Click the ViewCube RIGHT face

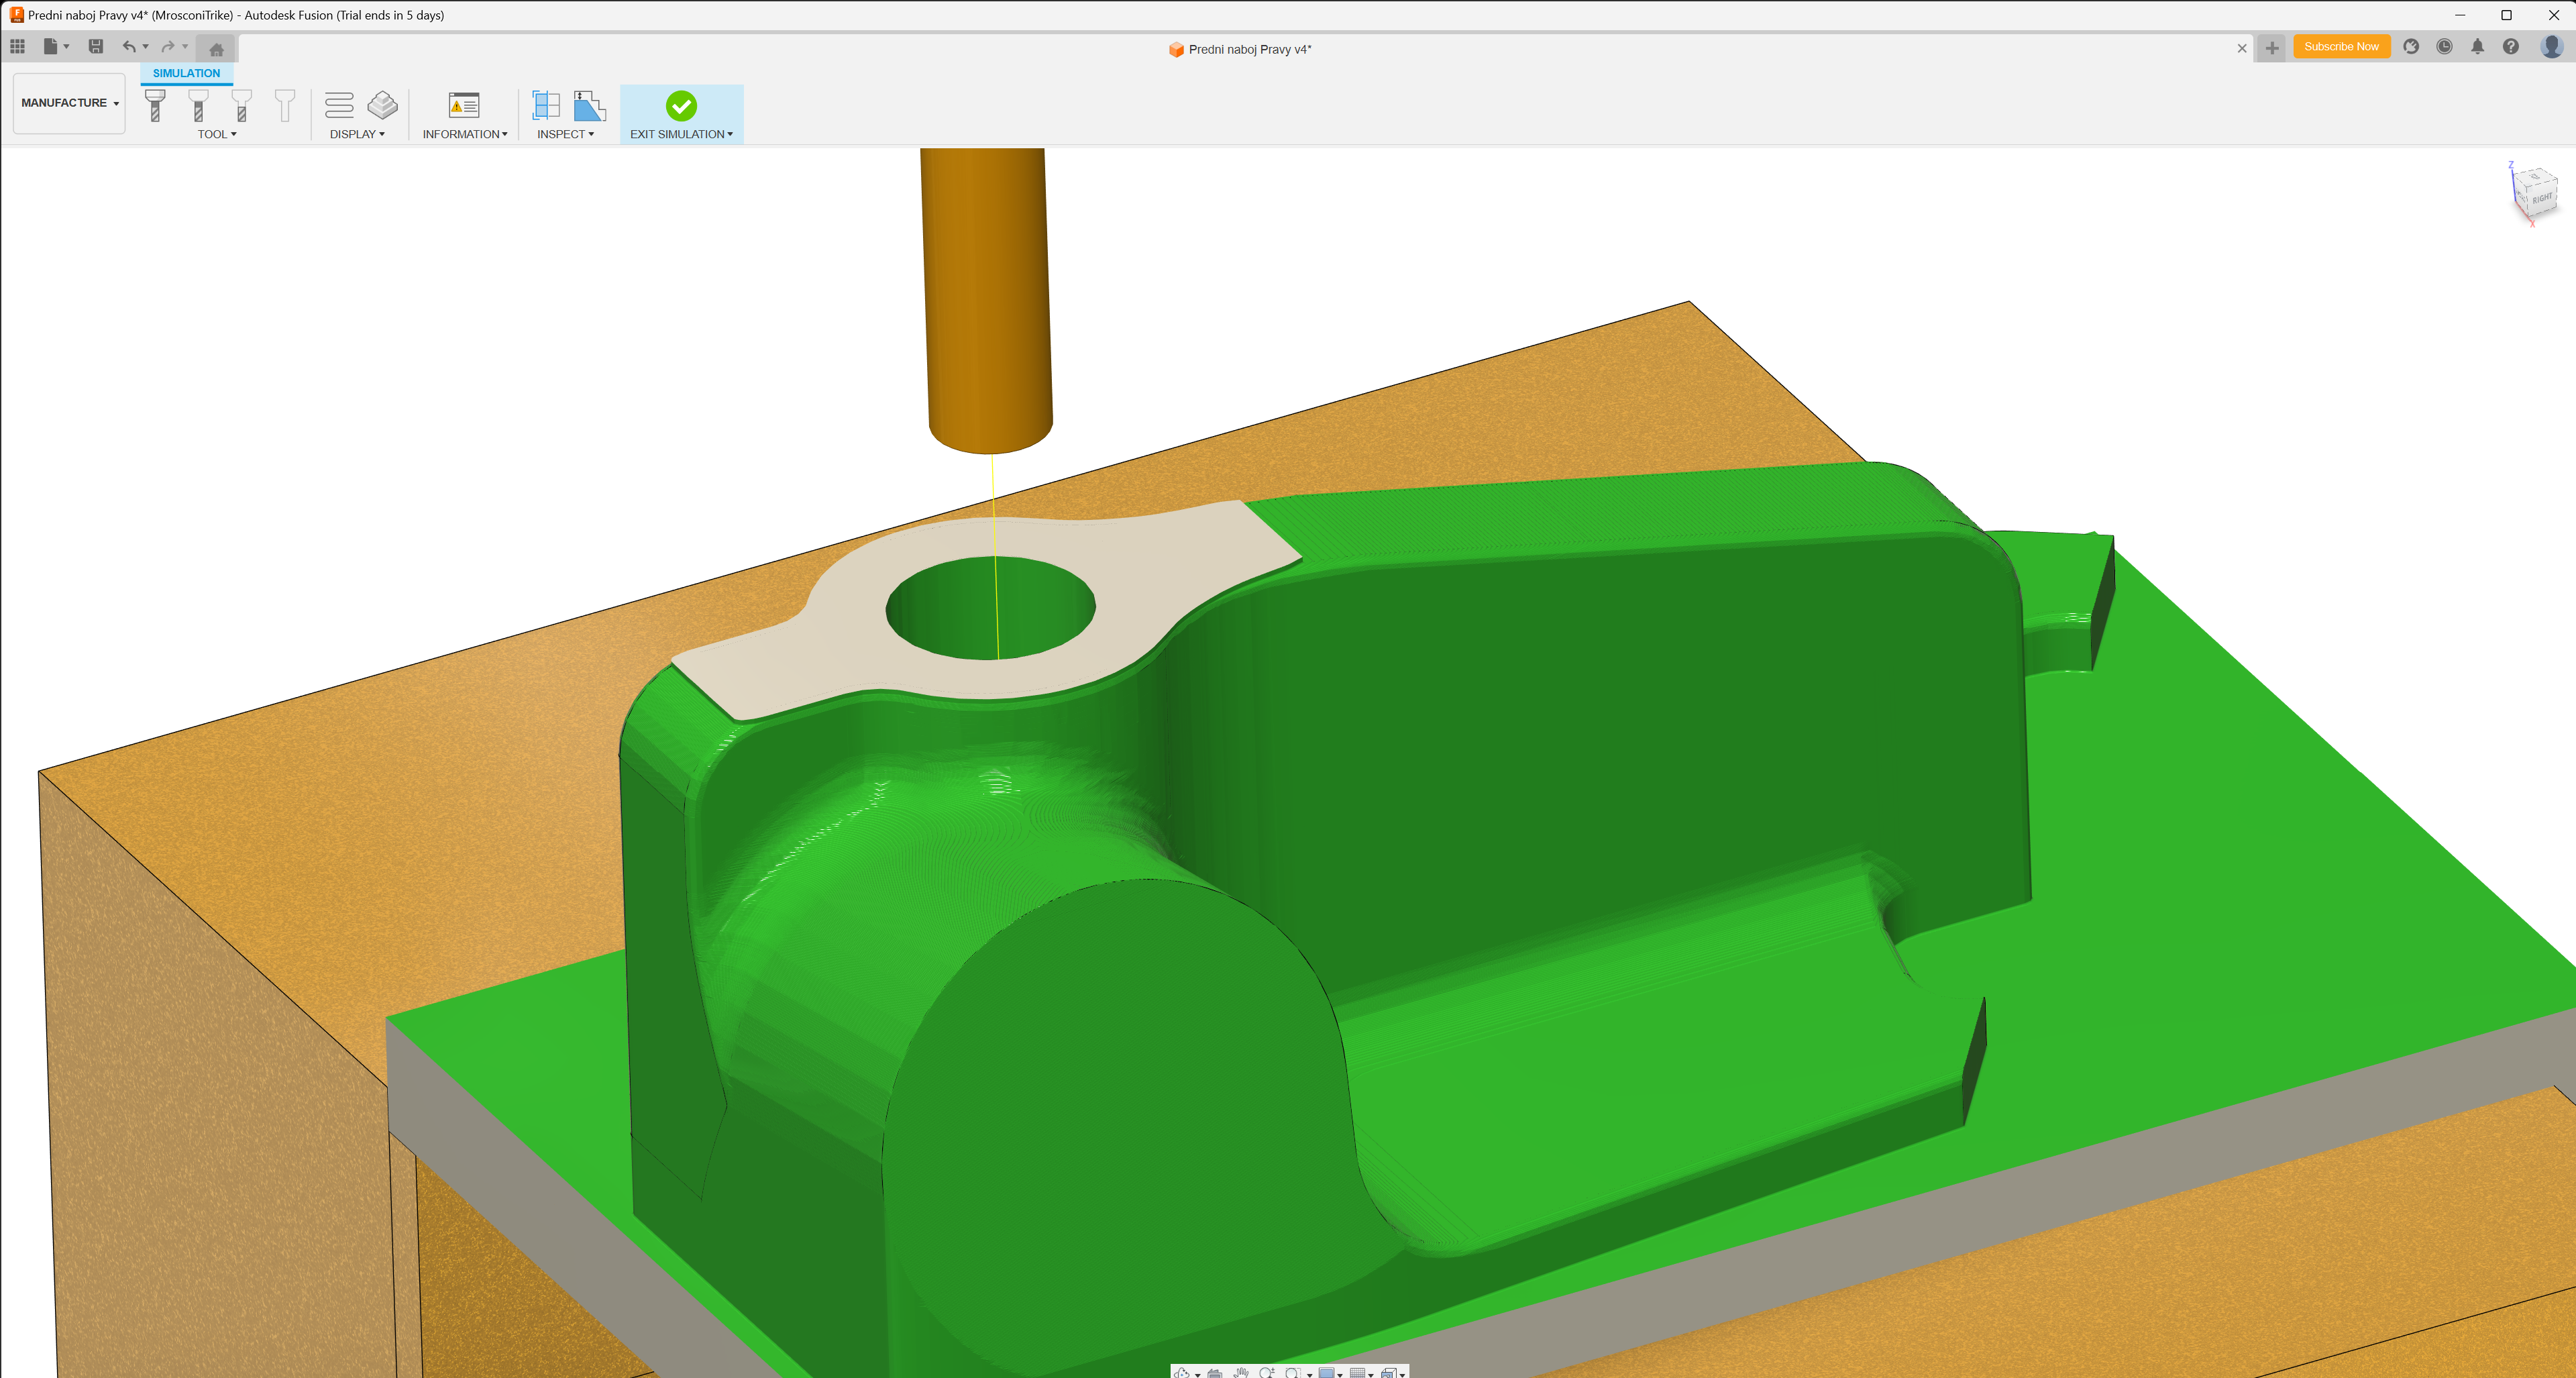pyautogui.click(x=2541, y=197)
